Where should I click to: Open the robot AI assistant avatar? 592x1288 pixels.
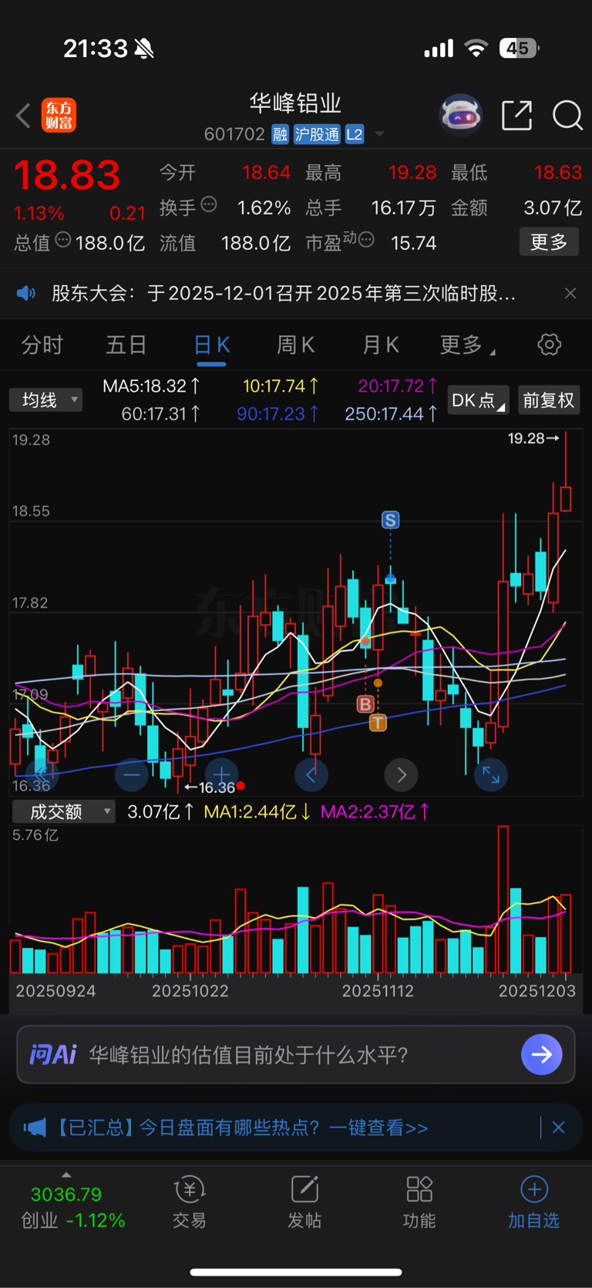(x=461, y=116)
